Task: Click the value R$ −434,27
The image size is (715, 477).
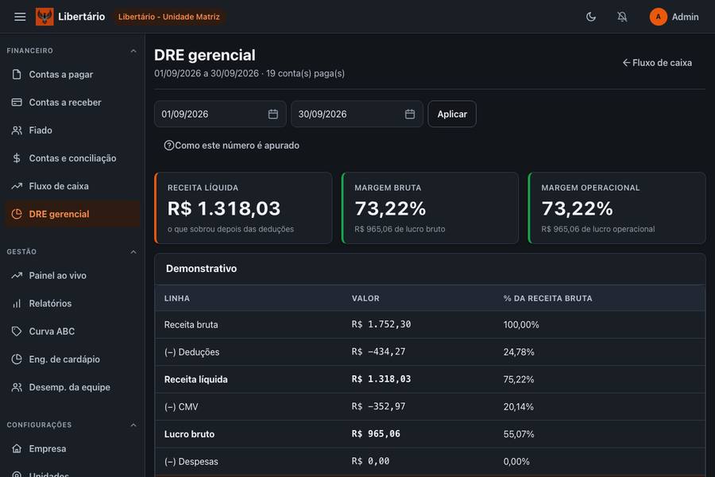Action: click(378, 351)
